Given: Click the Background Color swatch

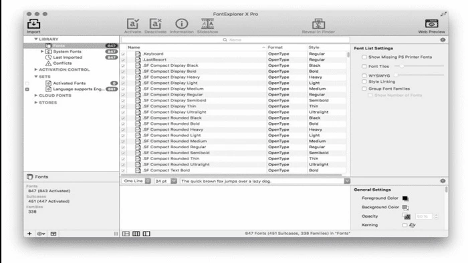Looking at the screenshot, I should pyautogui.click(x=405, y=208).
